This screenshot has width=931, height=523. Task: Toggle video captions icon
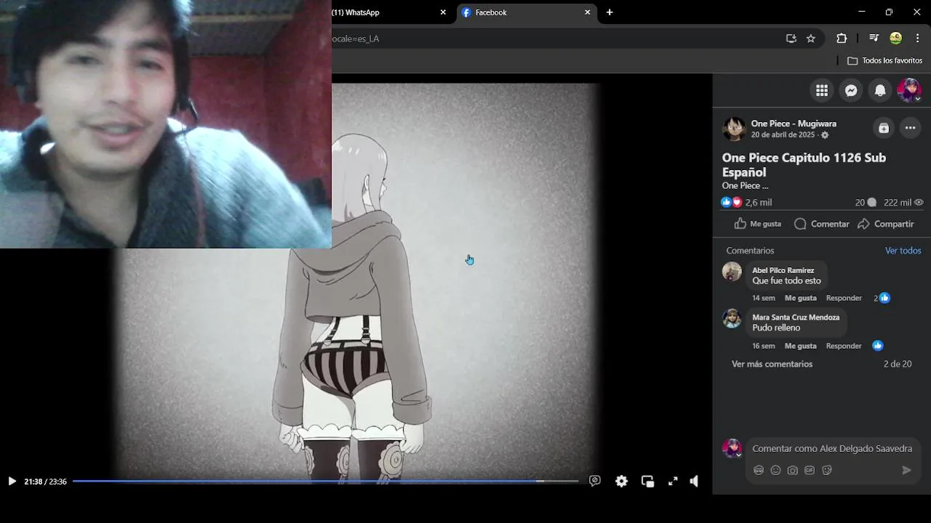point(595,481)
